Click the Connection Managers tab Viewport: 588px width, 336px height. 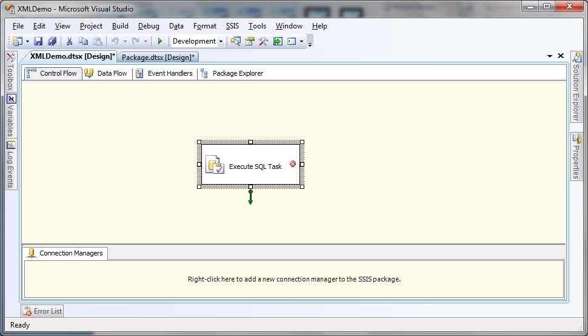point(66,253)
